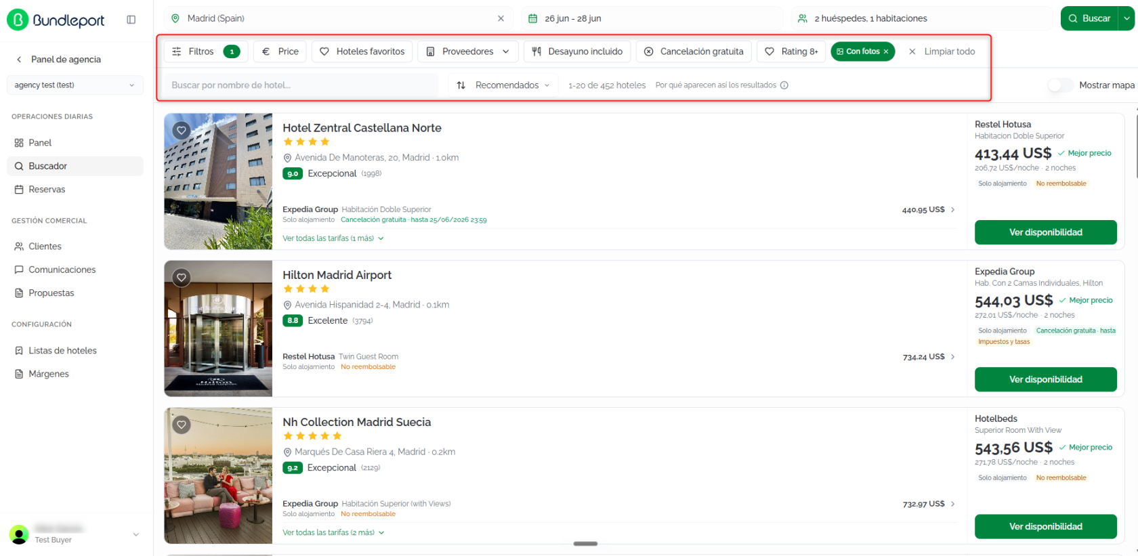
Task: Favorite Nh Collection Madrid Suecia heart
Action: point(182,425)
